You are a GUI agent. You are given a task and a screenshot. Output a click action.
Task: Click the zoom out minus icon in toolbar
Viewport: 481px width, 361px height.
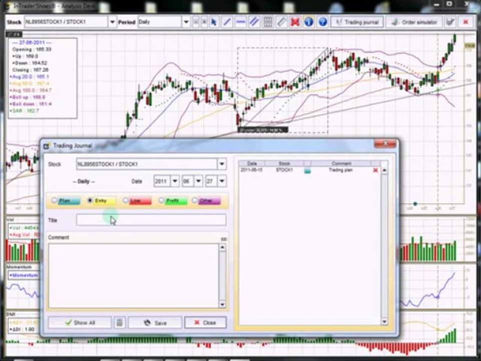[195, 22]
